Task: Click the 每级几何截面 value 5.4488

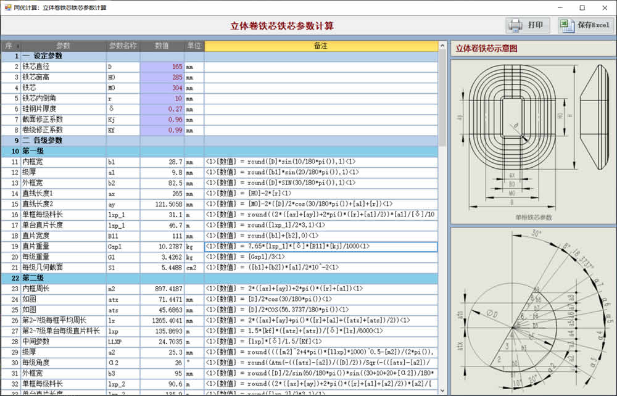Action: coord(162,268)
